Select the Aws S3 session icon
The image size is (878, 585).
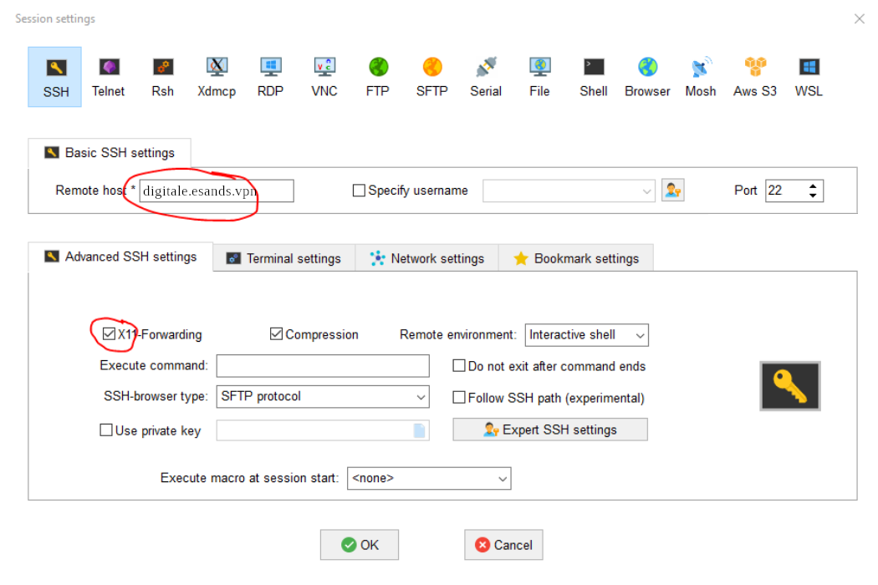[754, 77]
